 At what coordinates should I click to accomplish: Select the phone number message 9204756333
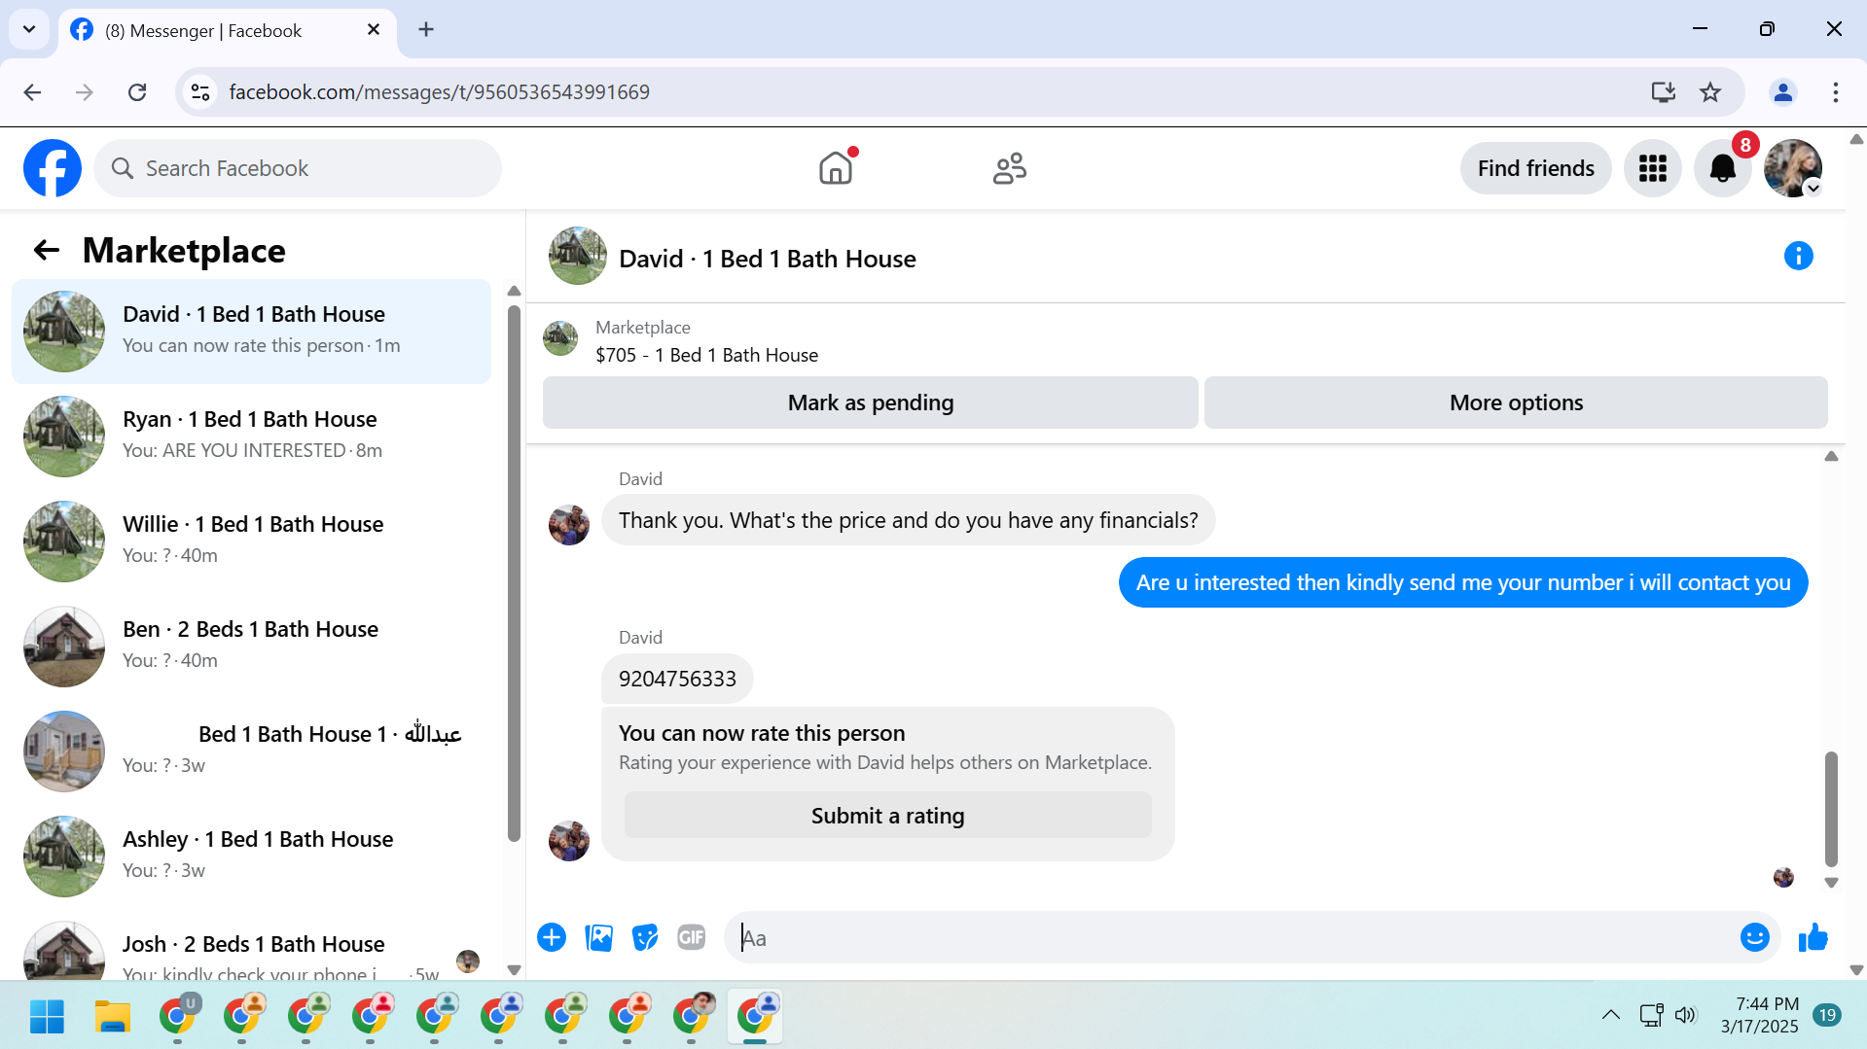[x=677, y=679]
